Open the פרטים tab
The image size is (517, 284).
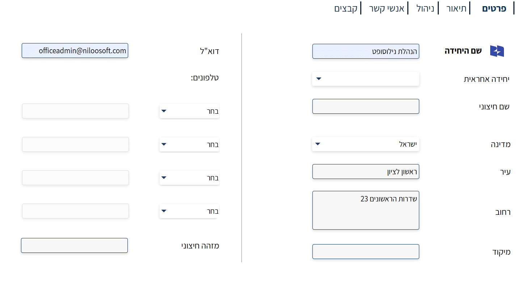(494, 8)
